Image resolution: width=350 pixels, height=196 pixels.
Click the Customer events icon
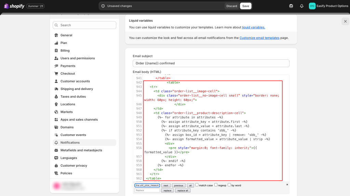tap(56, 135)
